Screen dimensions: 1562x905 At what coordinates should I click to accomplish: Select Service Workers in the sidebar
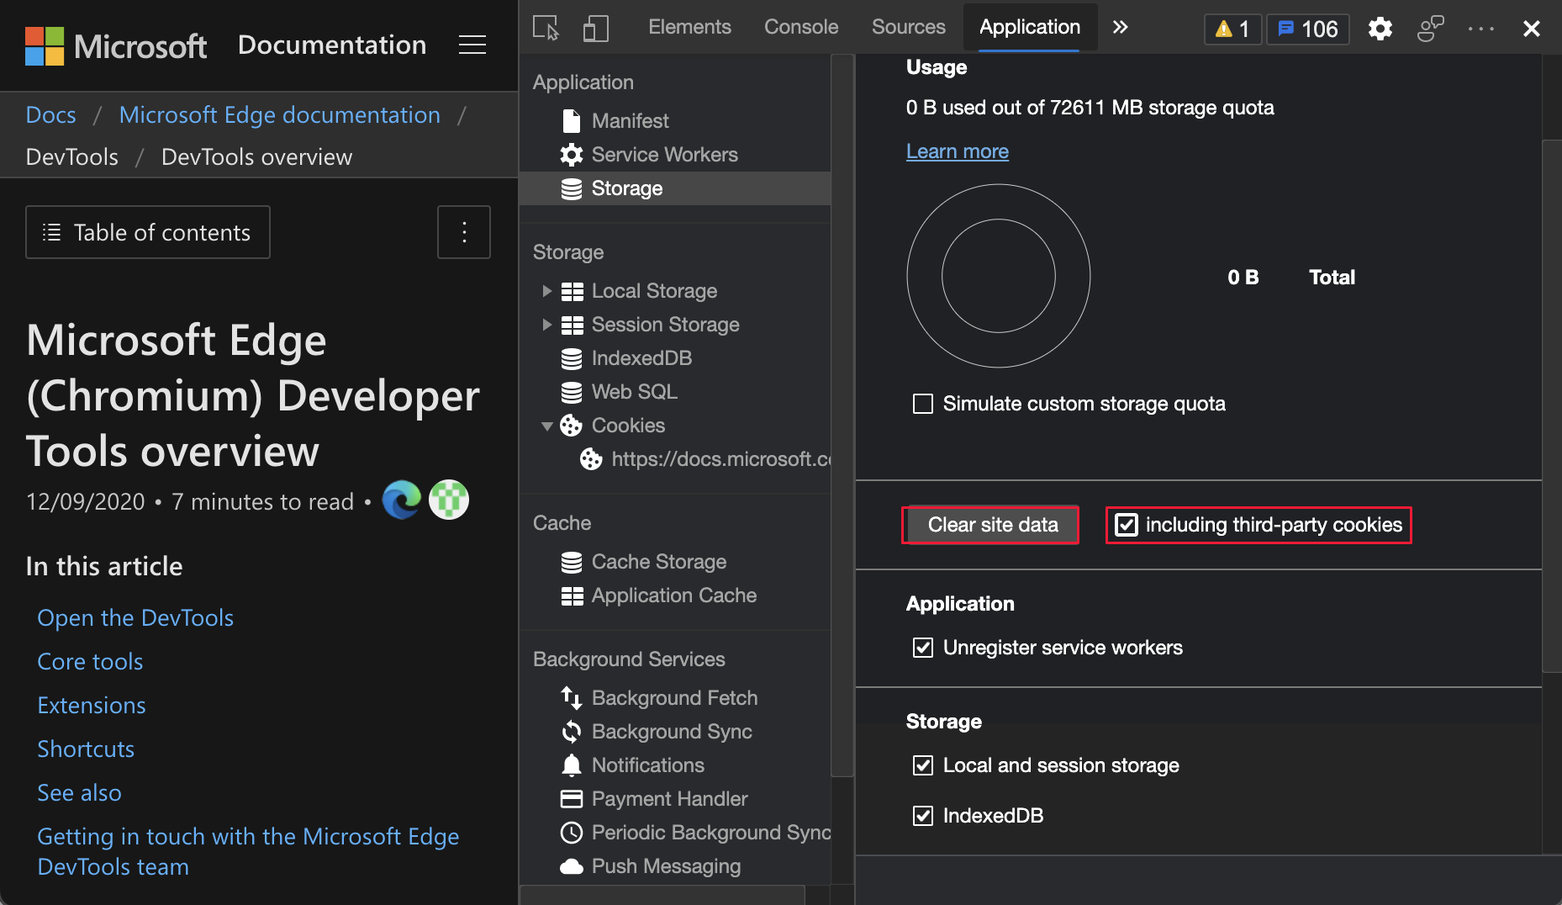(664, 155)
